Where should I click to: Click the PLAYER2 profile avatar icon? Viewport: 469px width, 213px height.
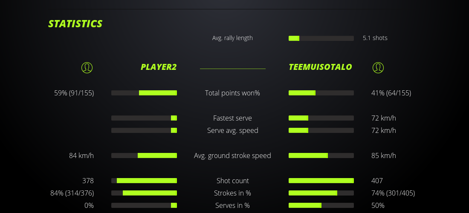[87, 67]
